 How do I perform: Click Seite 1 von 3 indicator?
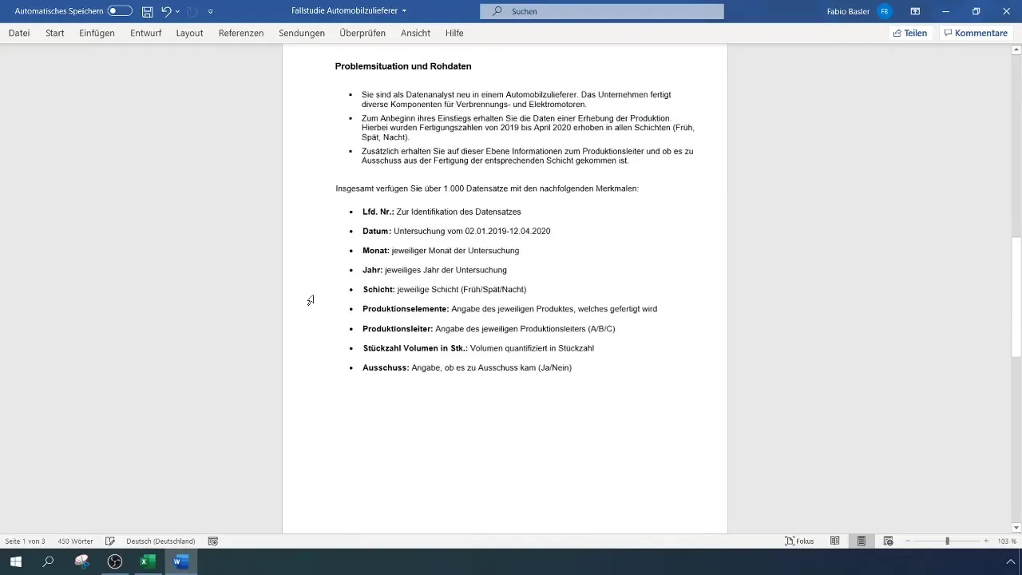(26, 541)
